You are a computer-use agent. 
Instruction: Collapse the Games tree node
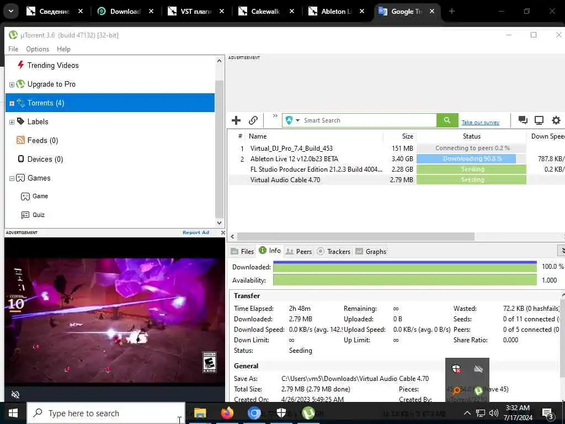tap(12, 178)
